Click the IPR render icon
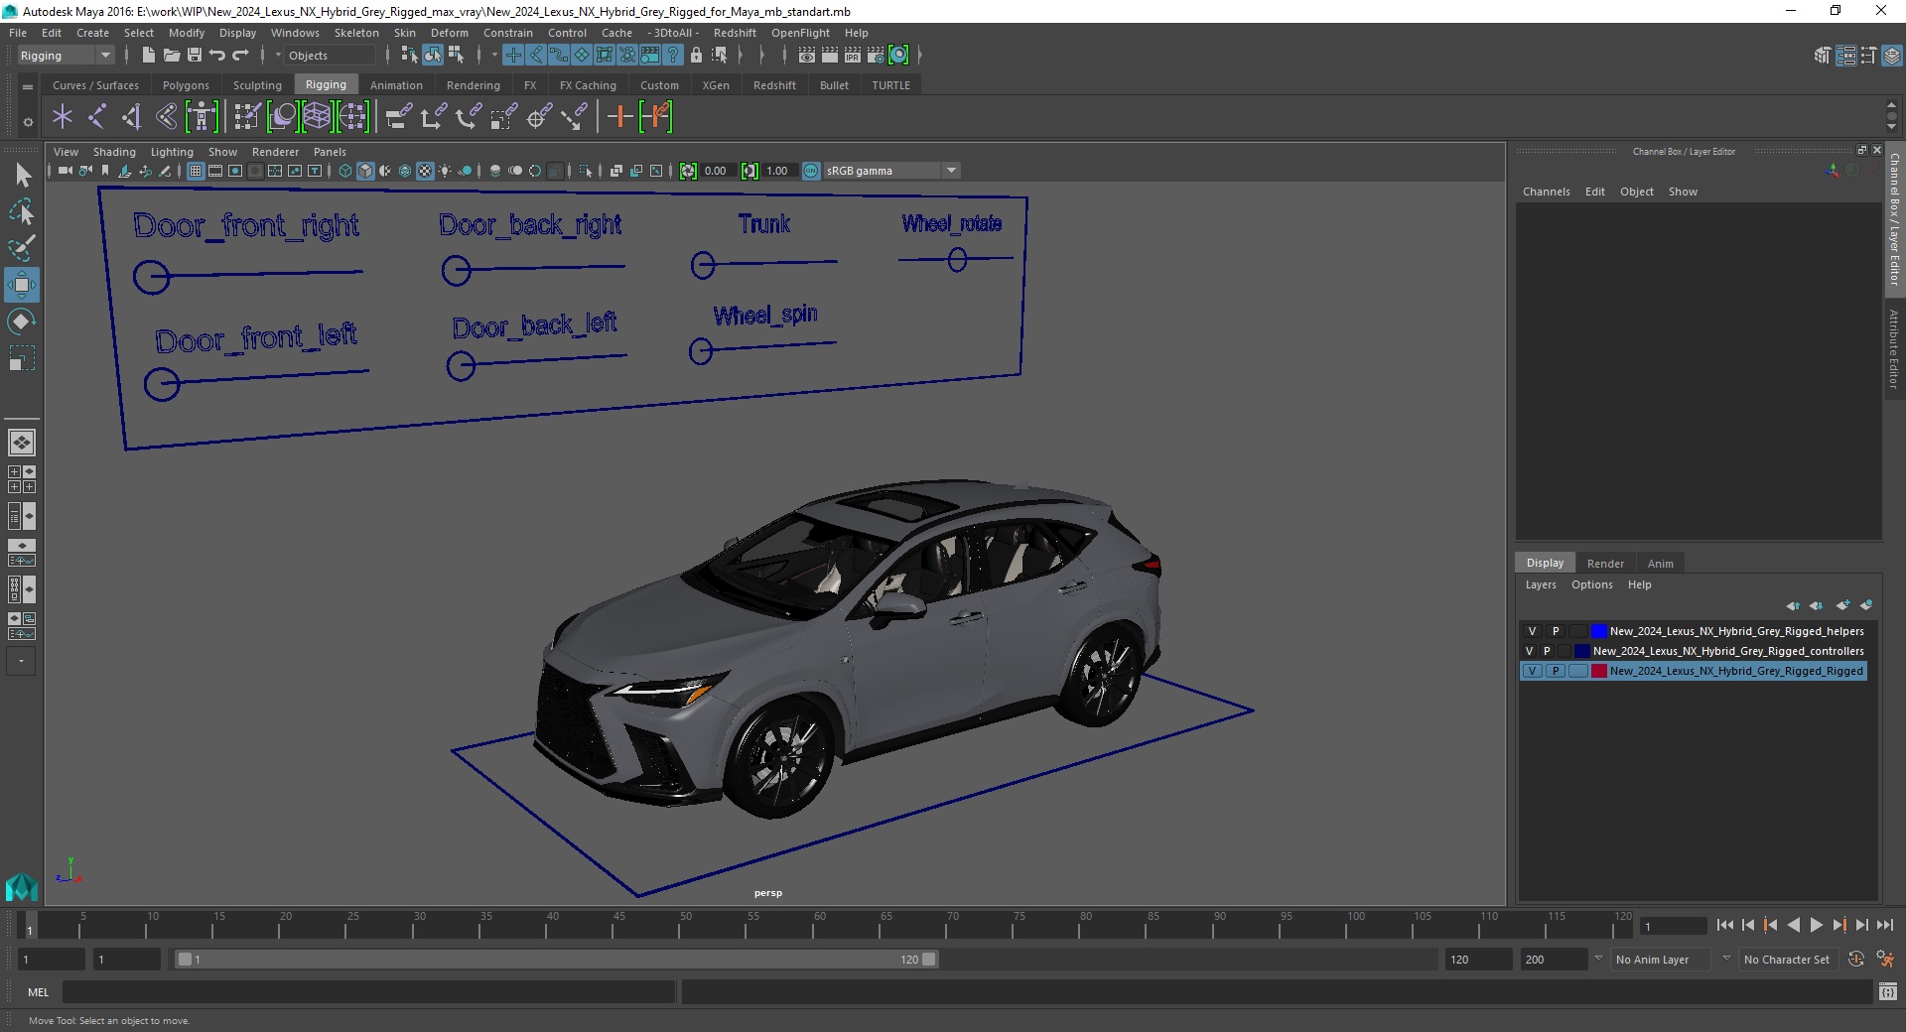The image size is (1906, 1032). click(x=853, y=56)
